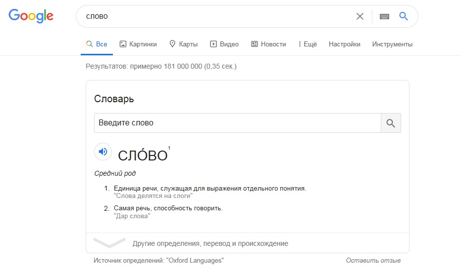Click the blue search magnifier icon
Viewport: 461px width, 274px height.
pyautogui.click(x=404, y=16)
